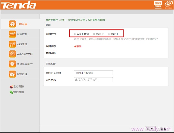
Task: Click the 联网方式 label
Action: pos(51,34)
